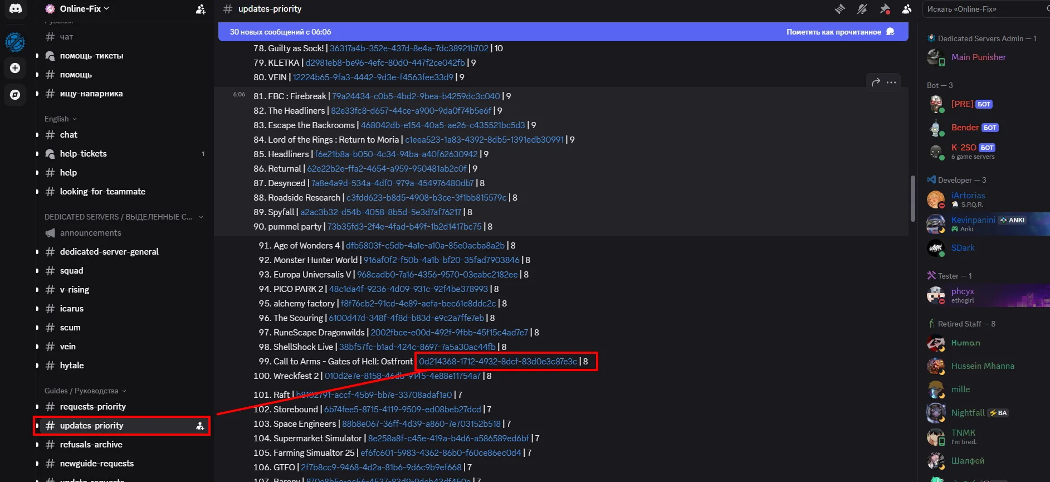1050x482 pixels.
Task: Open Discord home direct messages
Action: pos(16,9)
